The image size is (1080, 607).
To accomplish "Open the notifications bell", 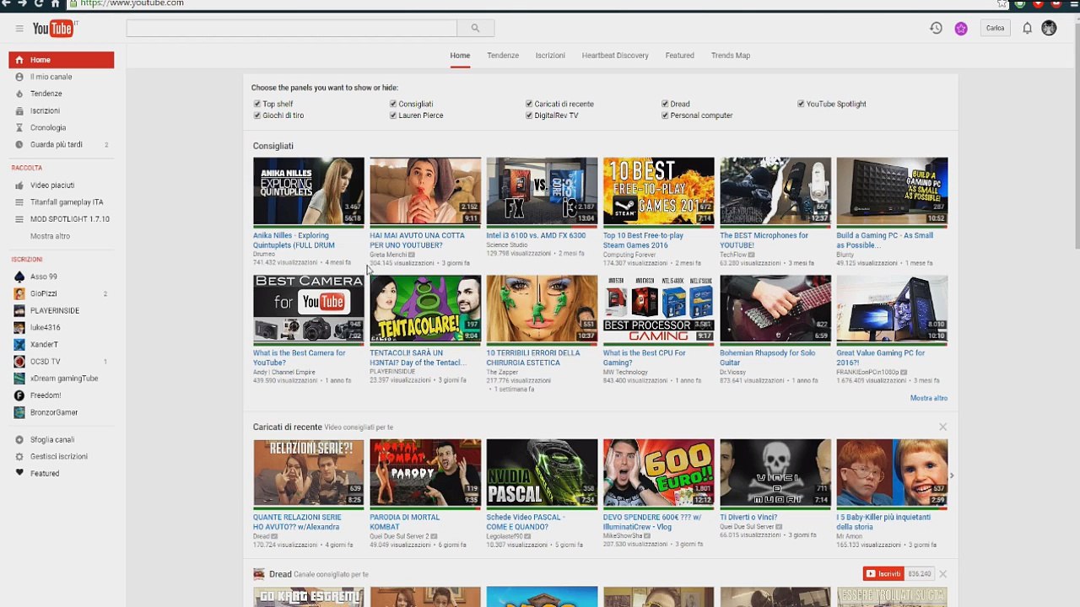I will click(x=1027, y=28).
